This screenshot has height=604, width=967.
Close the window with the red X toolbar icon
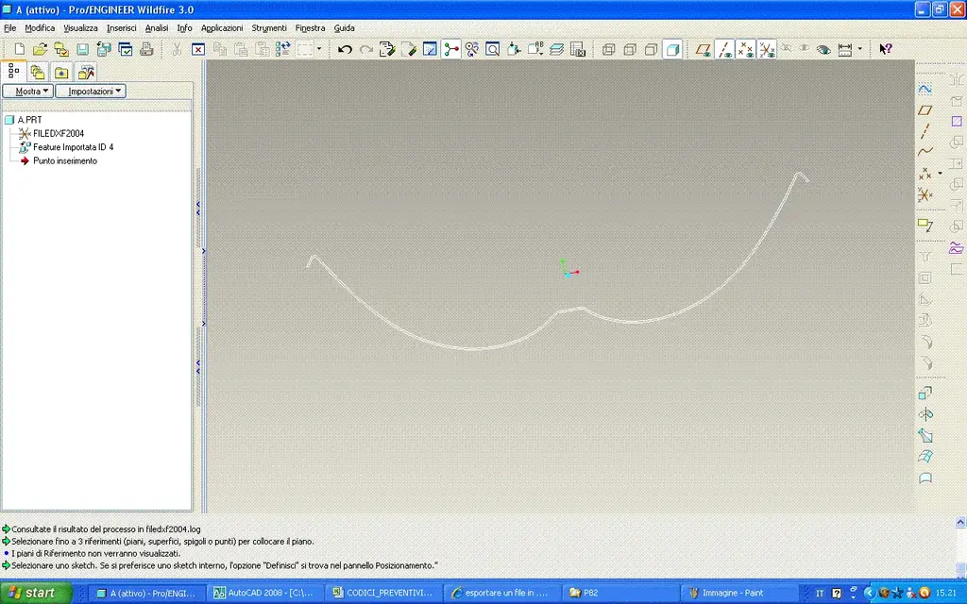point(198,49)
